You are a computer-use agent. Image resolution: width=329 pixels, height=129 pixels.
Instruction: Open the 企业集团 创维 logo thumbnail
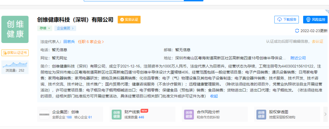click(44, 114)
